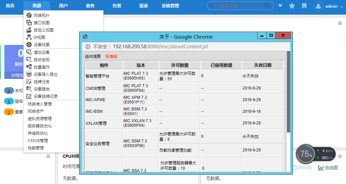The image size is (346, 184).
Task: Click the 自定义视图 custom view icon
Action: (x=29, y=30)
